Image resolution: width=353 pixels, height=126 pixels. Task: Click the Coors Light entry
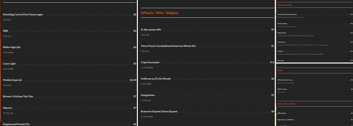[x=9, y=64]
